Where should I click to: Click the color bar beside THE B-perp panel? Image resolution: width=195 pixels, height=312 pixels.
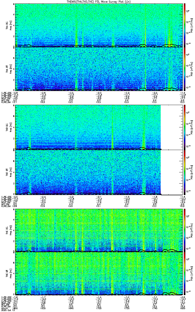coord(184,230)
